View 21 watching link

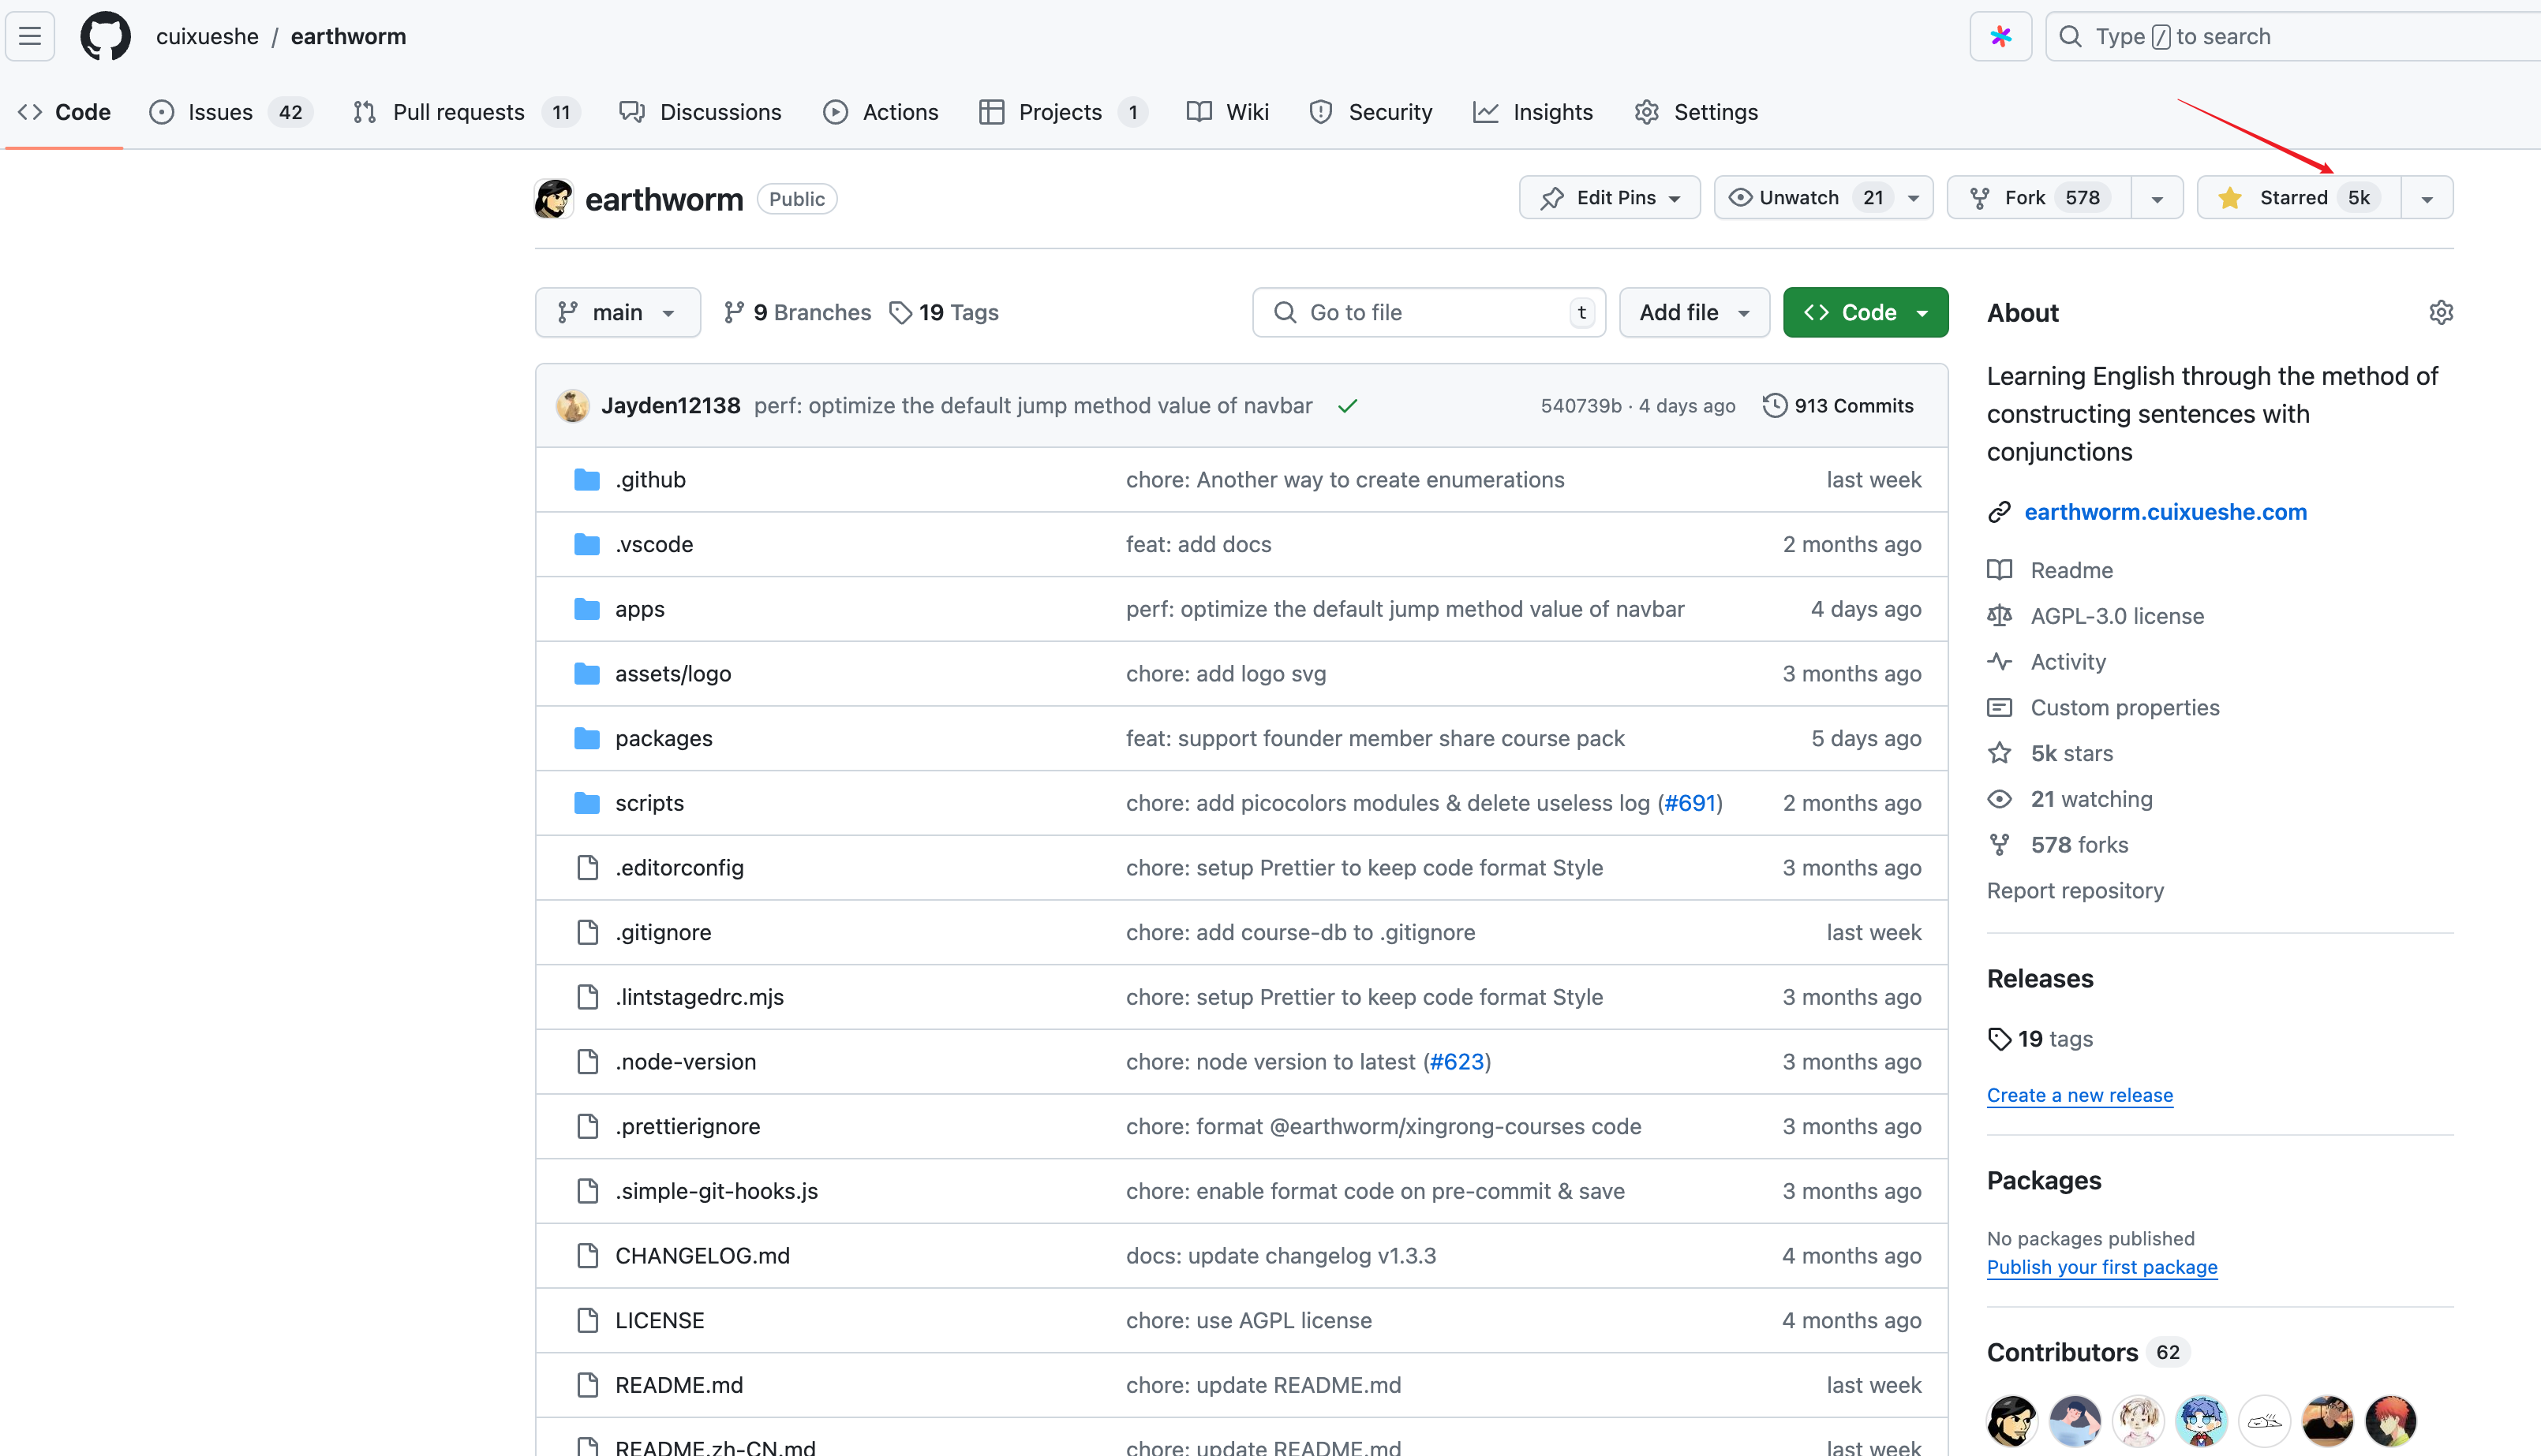2091,799
